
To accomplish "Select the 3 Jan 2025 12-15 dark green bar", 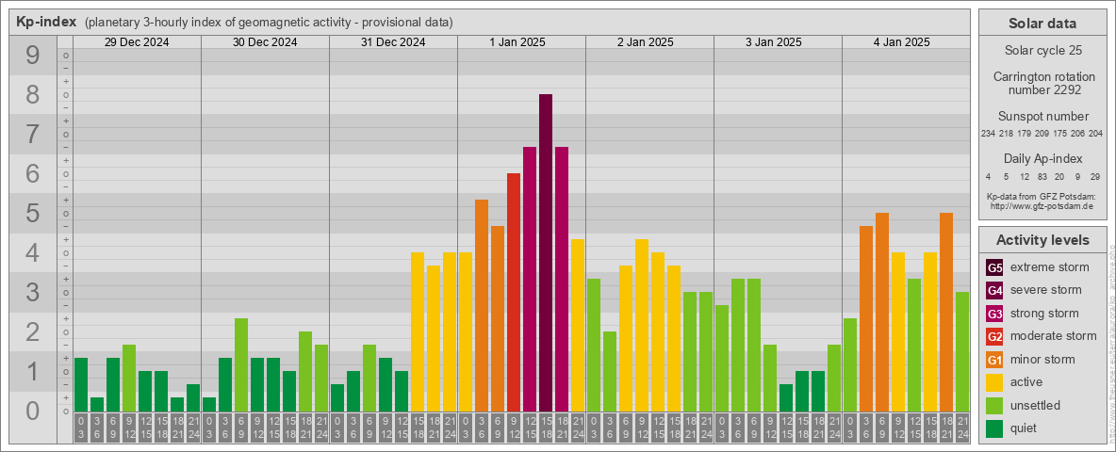I will click(x=786, y=398).
